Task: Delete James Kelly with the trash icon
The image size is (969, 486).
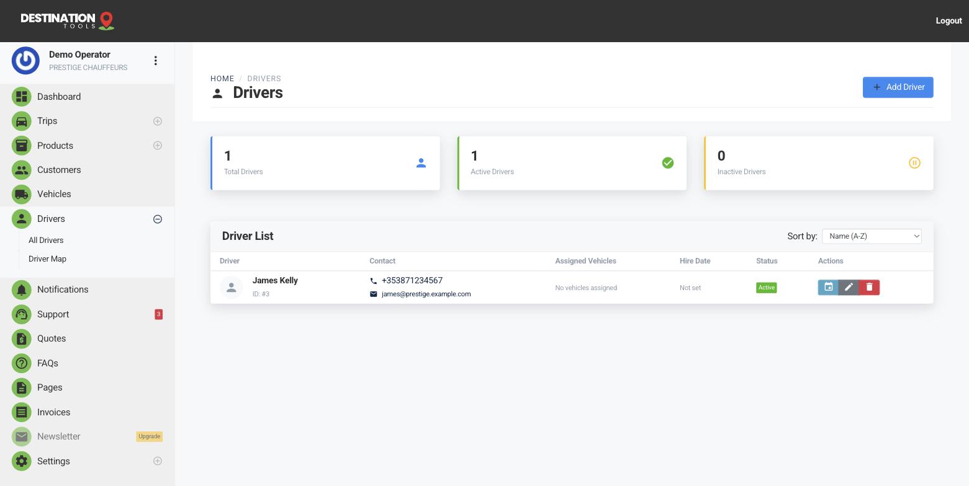Action: [x=869, y=287]
